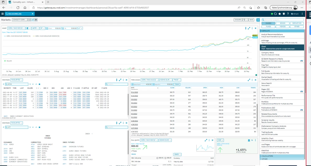Image resolution: width=311 pixels, height=166 pixels.
Task: Open favourites star in the blue header
Action: point(280,14)
